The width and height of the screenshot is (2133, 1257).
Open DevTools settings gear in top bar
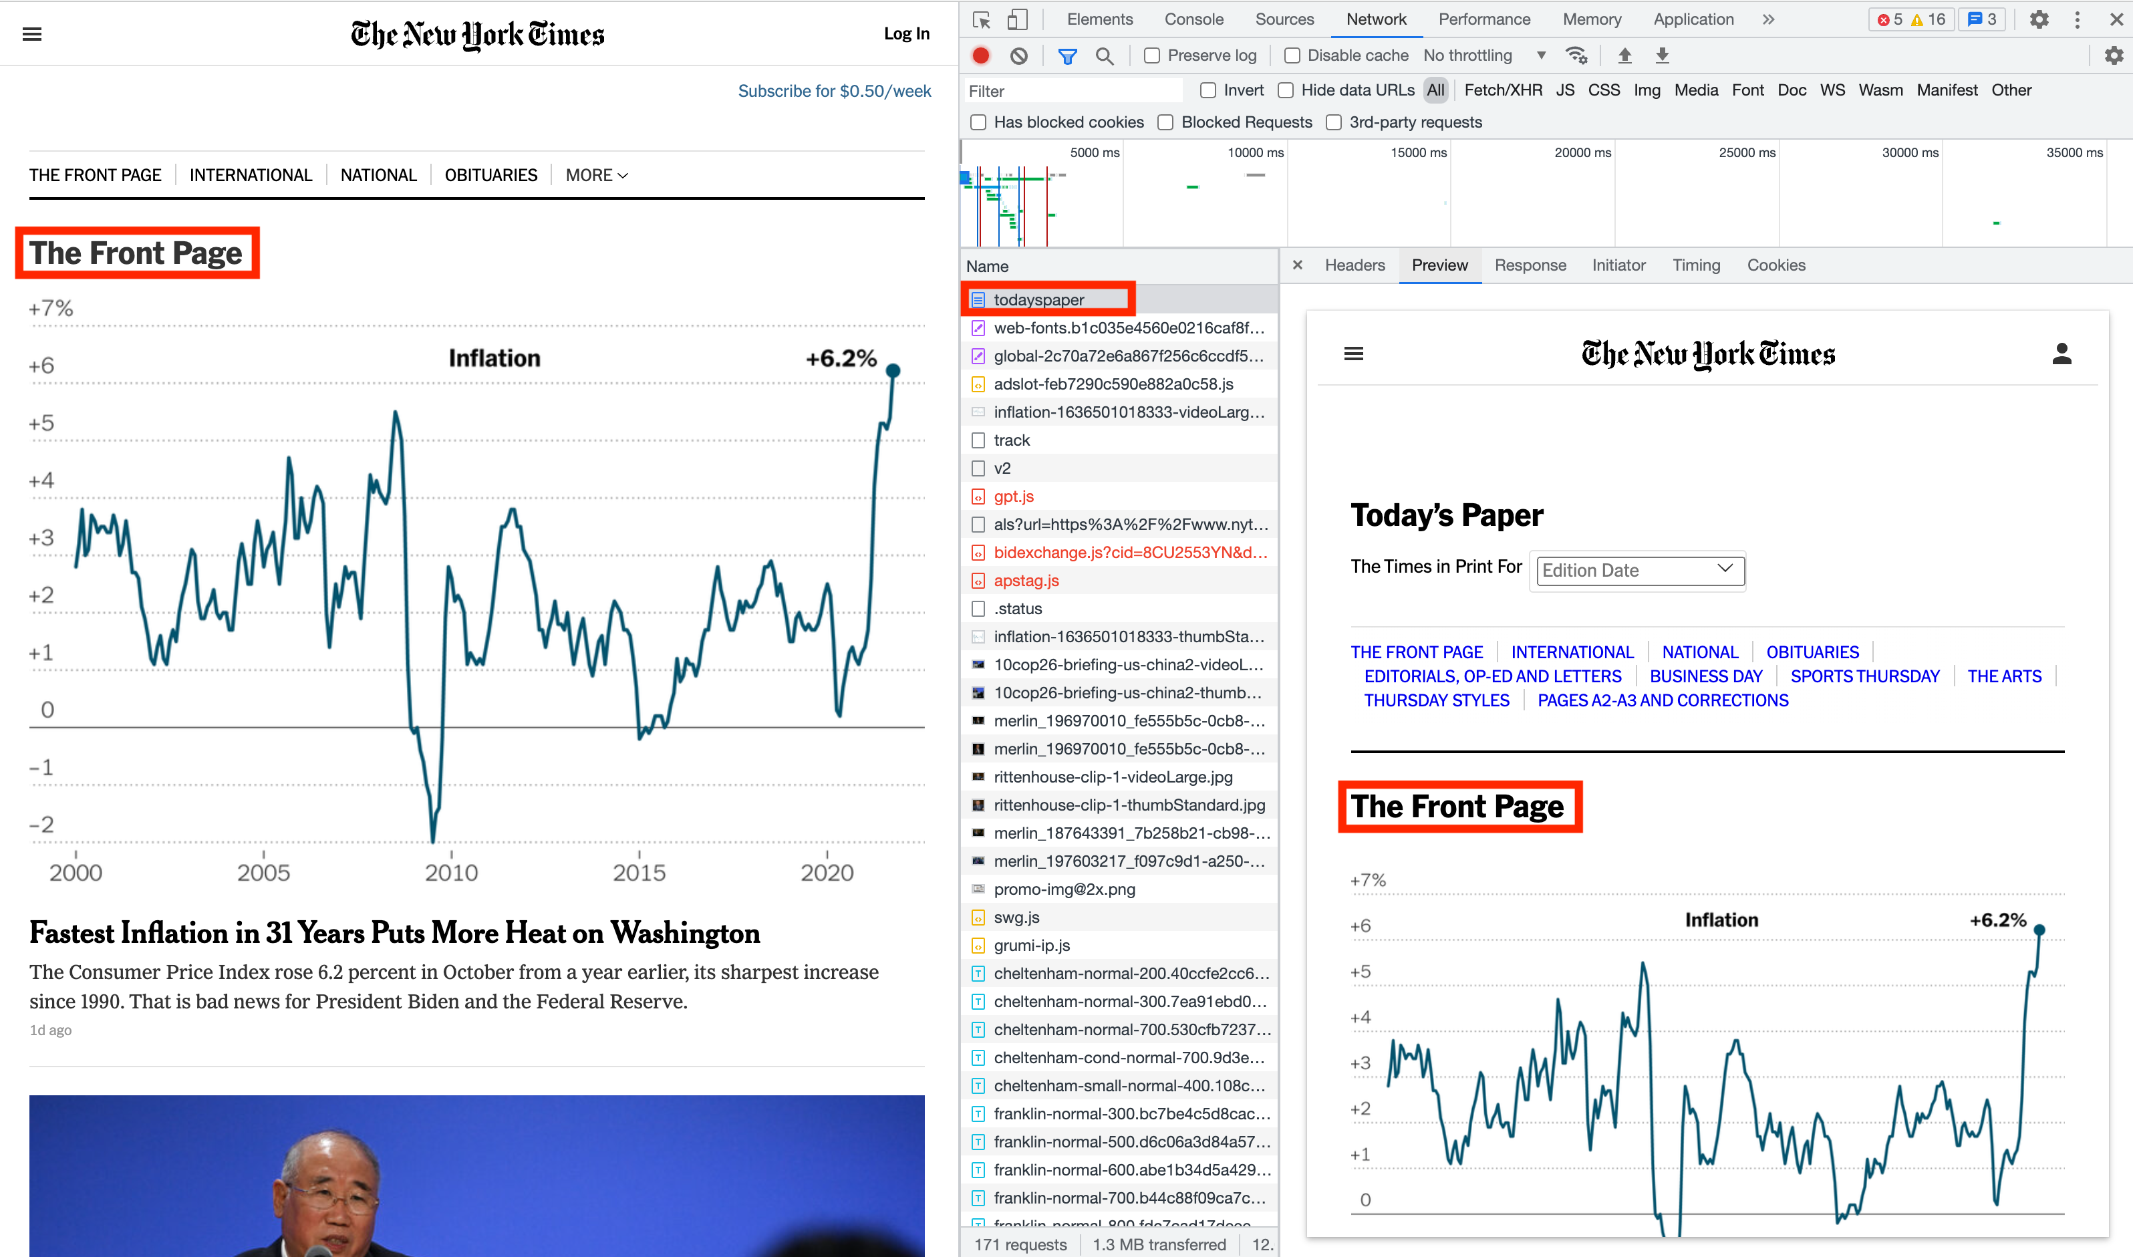(2039, 19)
